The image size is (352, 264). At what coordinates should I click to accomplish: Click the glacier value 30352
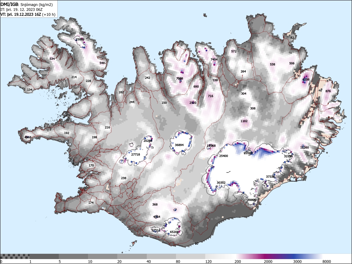(221, 183)
